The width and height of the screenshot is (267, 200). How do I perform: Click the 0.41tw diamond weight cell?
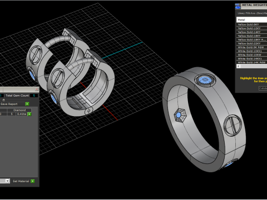[22, 114]
